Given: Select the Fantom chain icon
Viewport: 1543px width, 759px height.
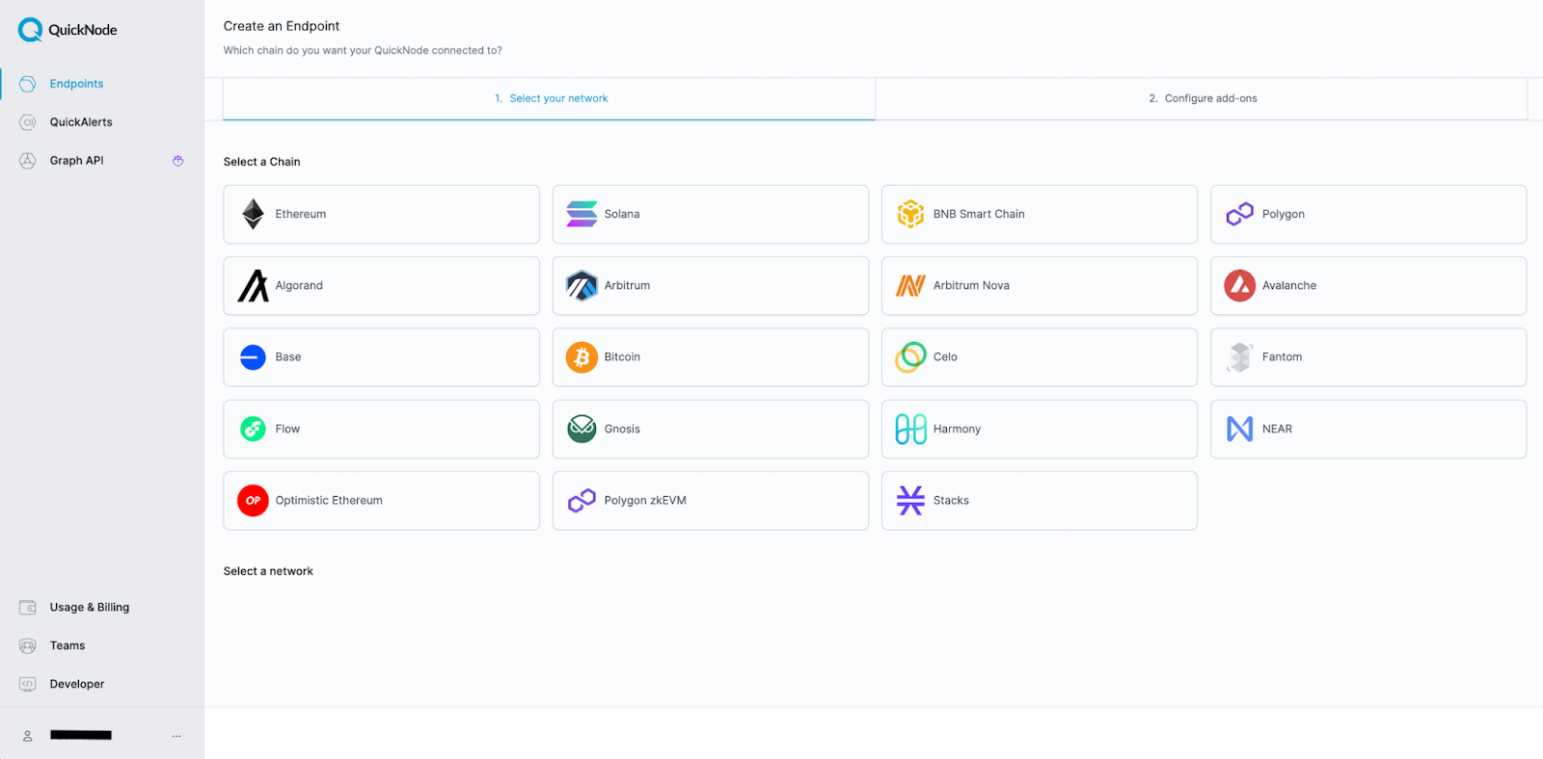Looking at the screenshot, I should pyautogui.click(x=1240, y=357).
